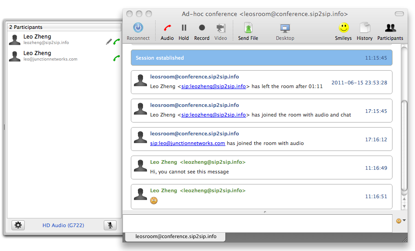Select participant leo@junctionnetworks.com in the list
The image size is (415, 251).
50,56
